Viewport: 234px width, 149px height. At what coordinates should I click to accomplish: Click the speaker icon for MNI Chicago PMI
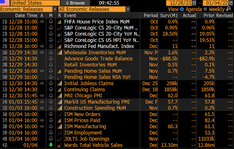click(42, 96)
